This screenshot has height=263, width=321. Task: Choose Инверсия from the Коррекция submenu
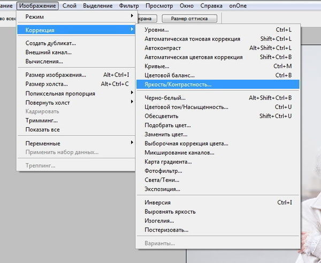click(x=158, y=203)
